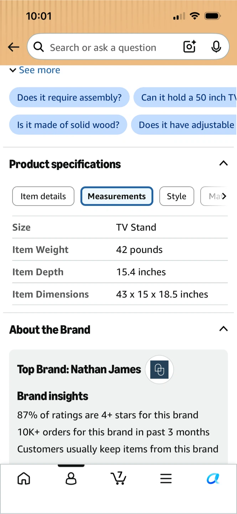Collapse the About the Brand section
Viewport: 237px width, 514px height.
coord(223,329)
